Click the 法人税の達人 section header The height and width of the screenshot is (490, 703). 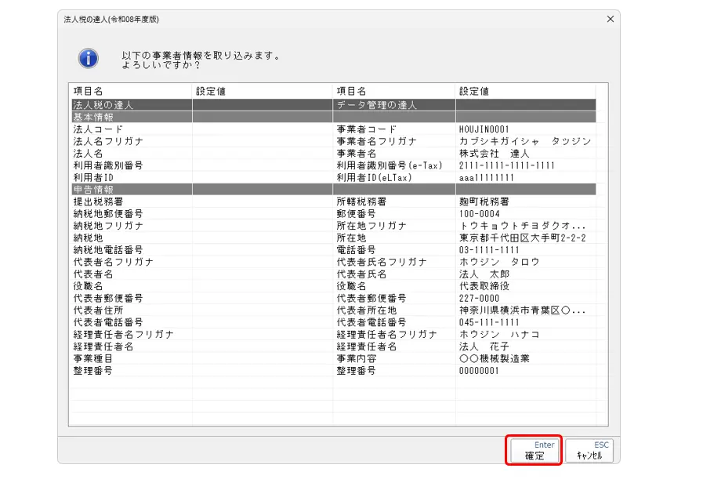pos(103,105)
